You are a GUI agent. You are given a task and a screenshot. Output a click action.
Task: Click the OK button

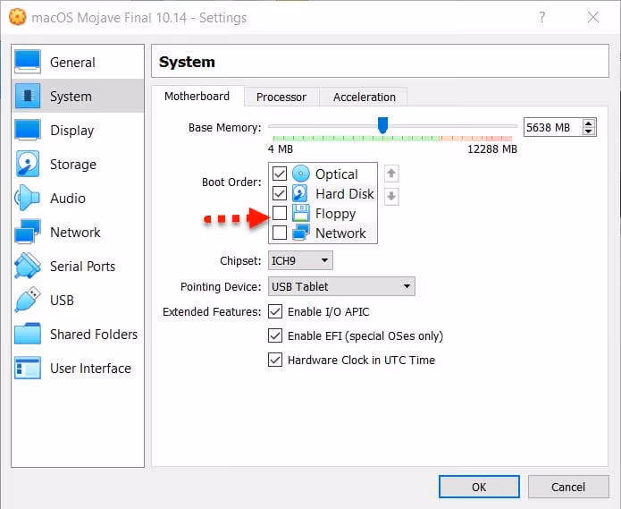pos(479,487)
